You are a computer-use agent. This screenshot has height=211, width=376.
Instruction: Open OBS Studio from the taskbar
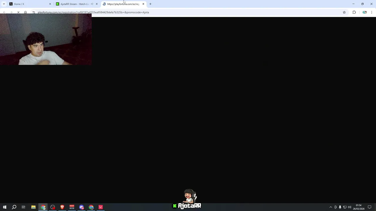[53, 207]
